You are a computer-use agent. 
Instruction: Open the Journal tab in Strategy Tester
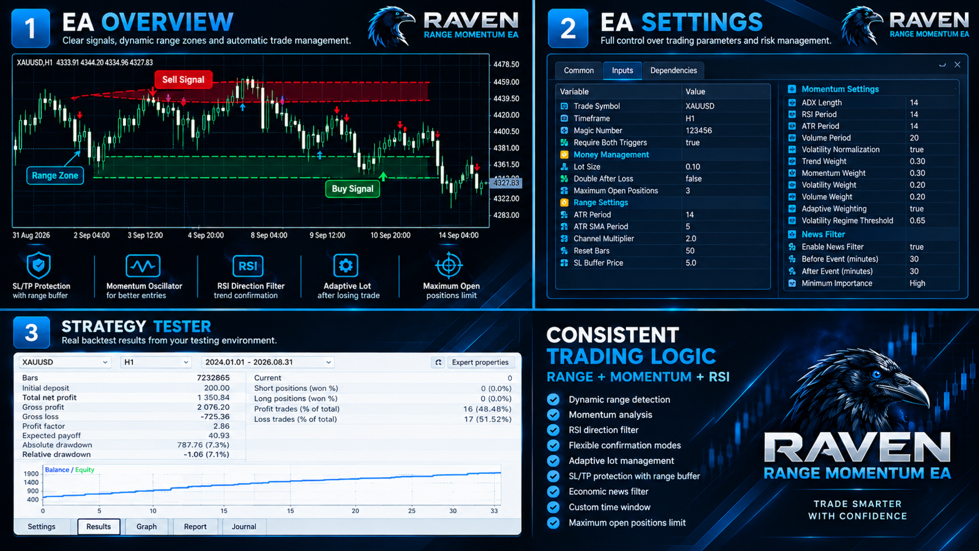244,526
